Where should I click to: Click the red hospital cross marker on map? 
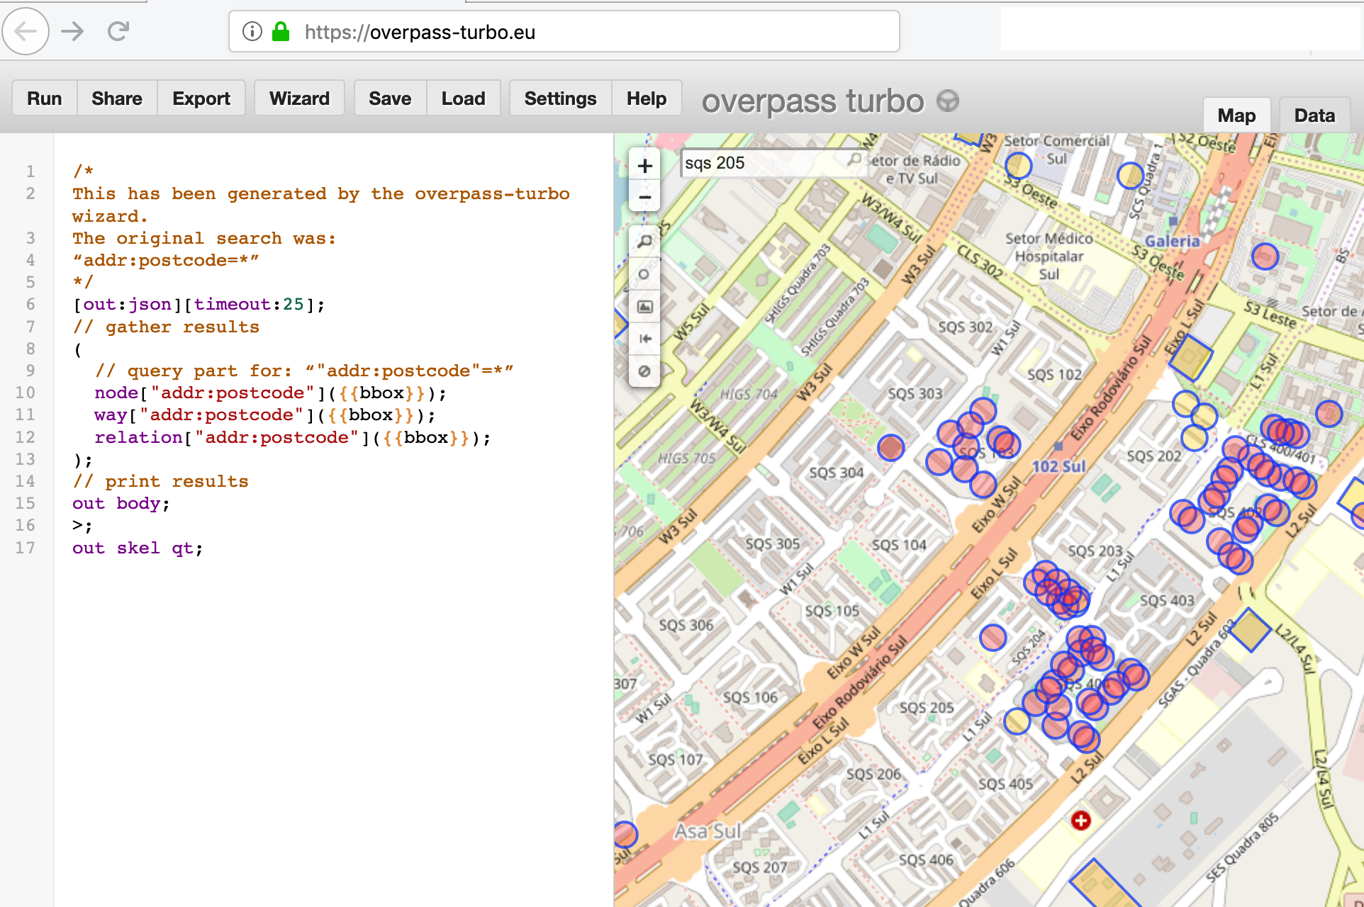pyautogui.click(x=1080, y=821)
